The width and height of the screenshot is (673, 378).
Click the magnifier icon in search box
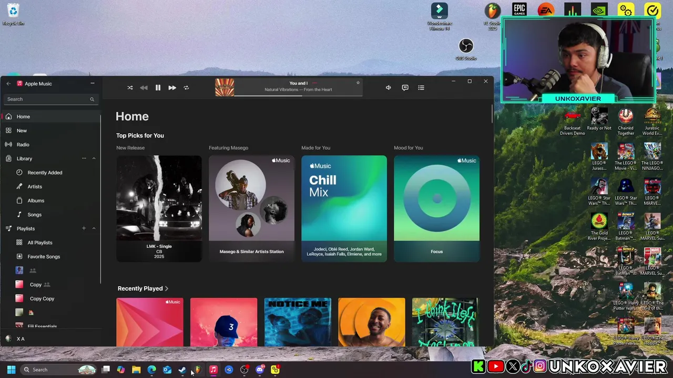[92, 99]
